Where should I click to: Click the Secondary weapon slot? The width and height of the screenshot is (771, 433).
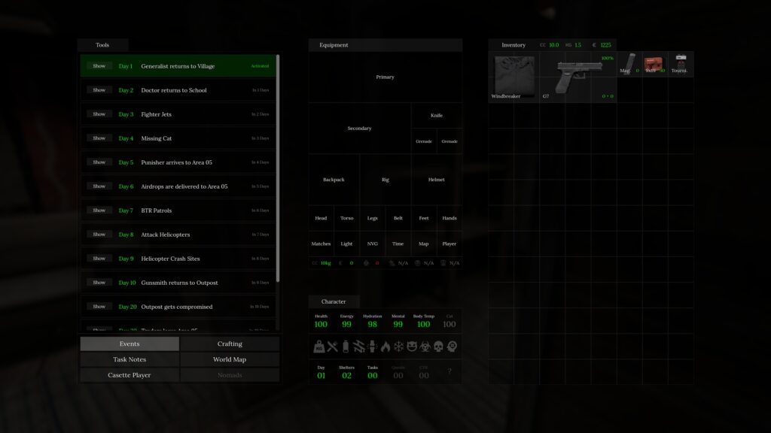coord(359,128)
